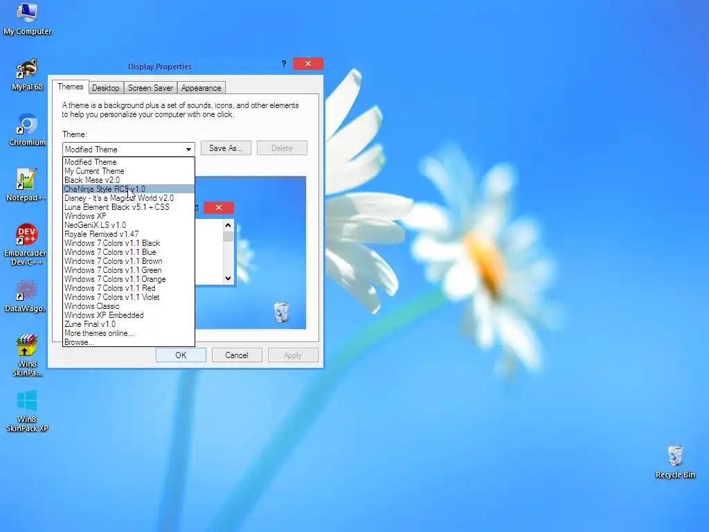Click OK to confirm settings
Viewport: 709px width, 532px height.
(181, 355)
